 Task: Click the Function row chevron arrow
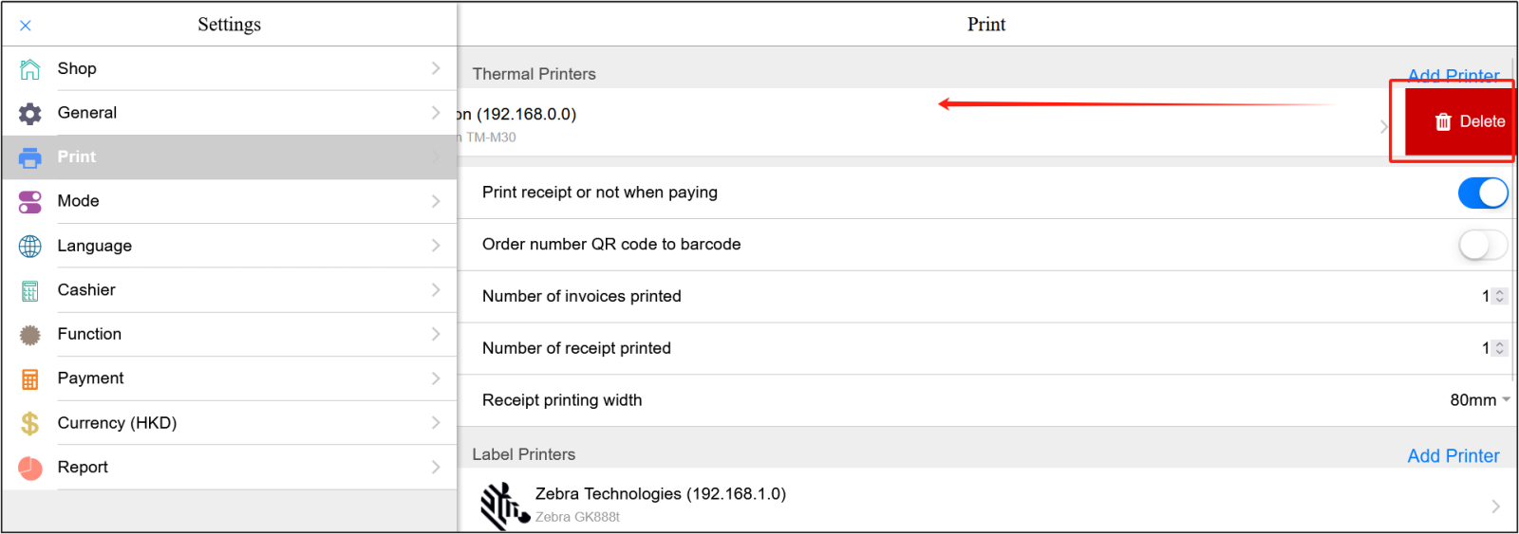click(436, 334)
